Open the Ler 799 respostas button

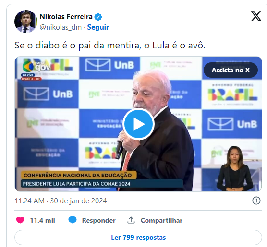point(138,237)
